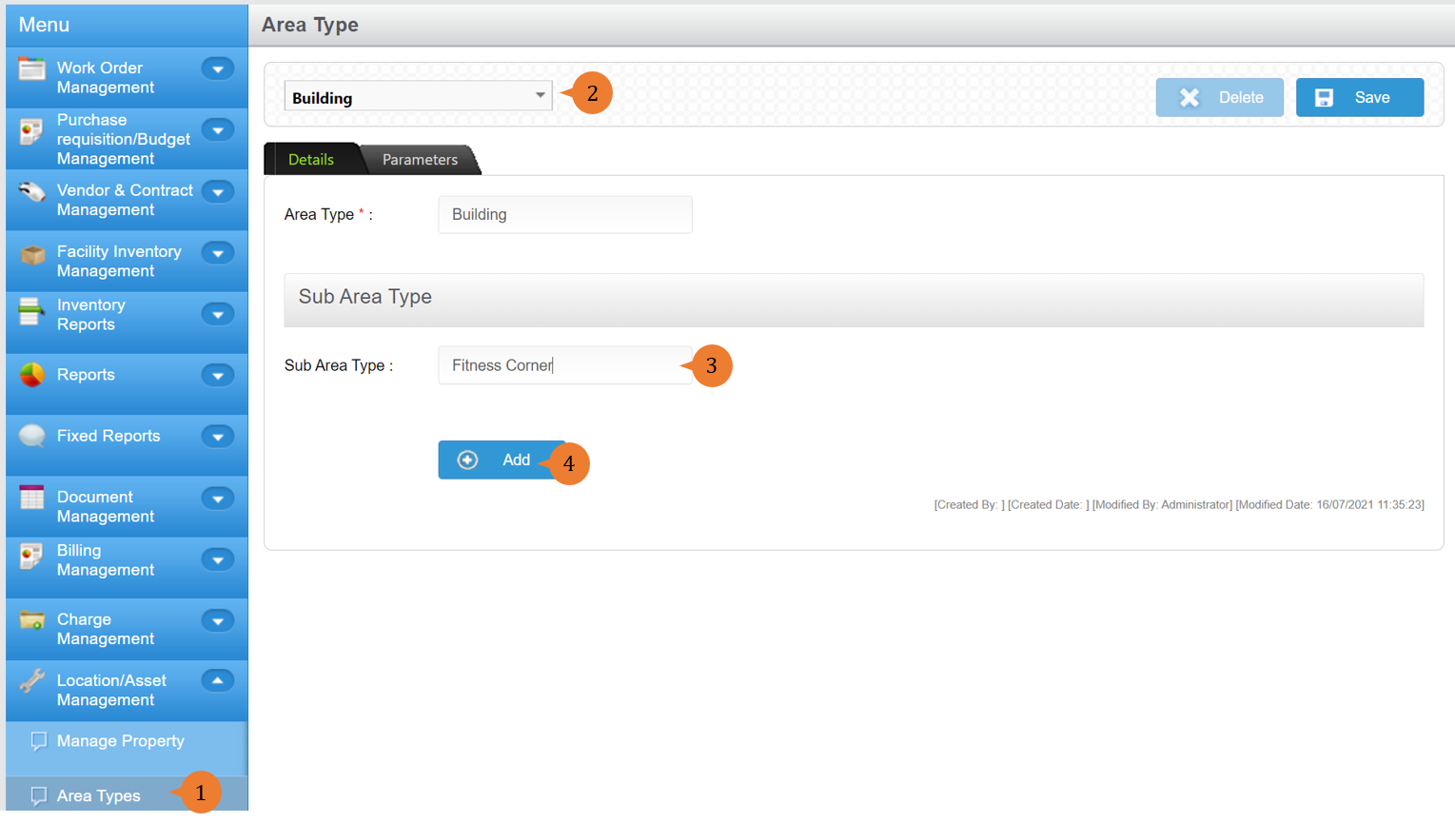Click the Add sub area button
The width and height of the screenshot is (1455, 823).
[501, 460]
